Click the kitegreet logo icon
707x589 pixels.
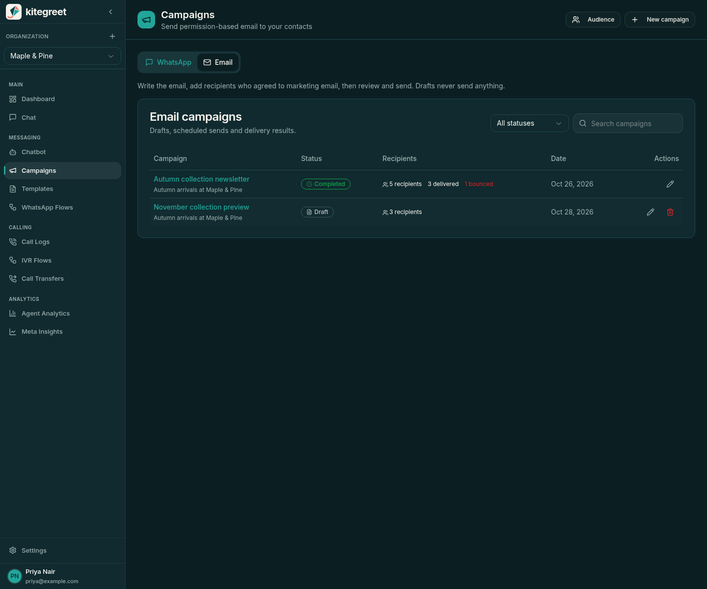click(14, 12)
